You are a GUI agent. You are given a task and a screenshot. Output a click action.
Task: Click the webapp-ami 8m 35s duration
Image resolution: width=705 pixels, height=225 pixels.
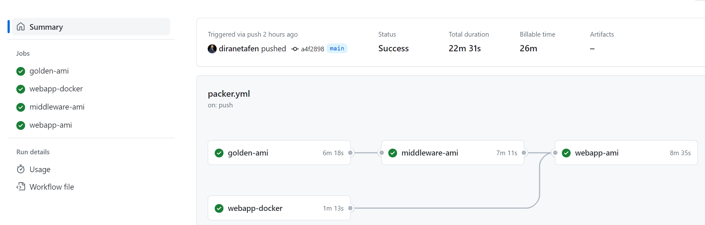[680, 153]
